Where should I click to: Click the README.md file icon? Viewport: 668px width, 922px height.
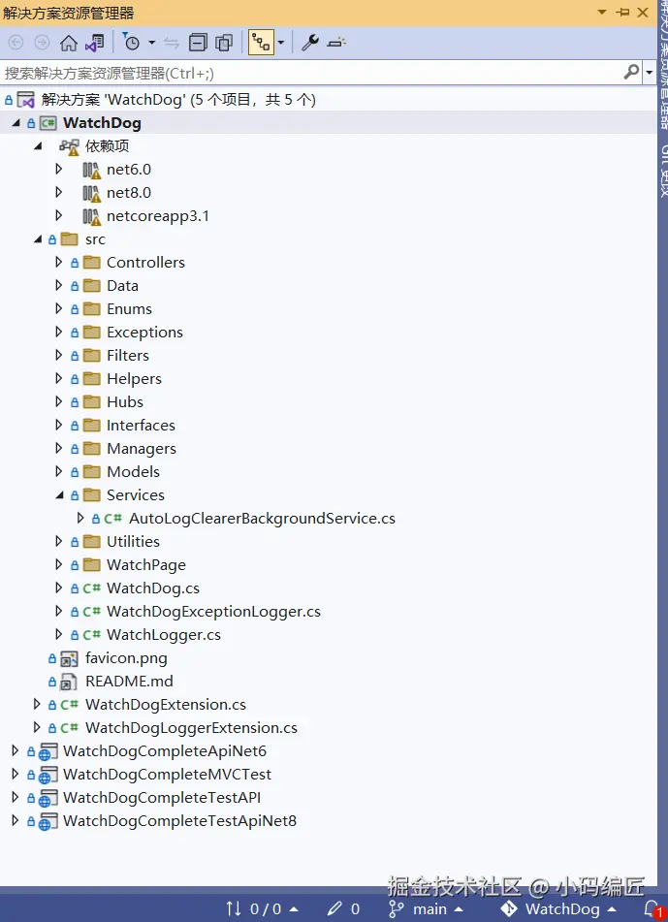pyautogui.click(x=70, y=683)
